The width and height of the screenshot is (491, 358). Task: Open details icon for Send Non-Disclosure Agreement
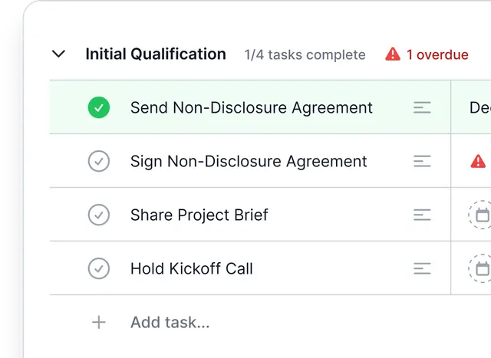tap(422, 108)
